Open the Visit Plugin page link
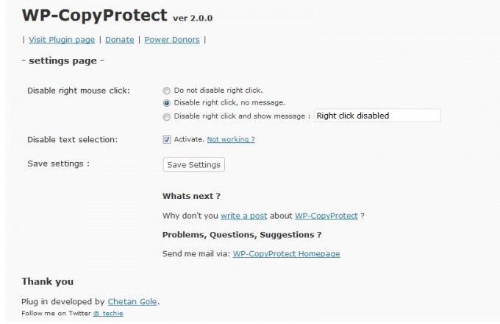Screen dimensions: 500x324 pyautogui.click(x=62, y=40)
